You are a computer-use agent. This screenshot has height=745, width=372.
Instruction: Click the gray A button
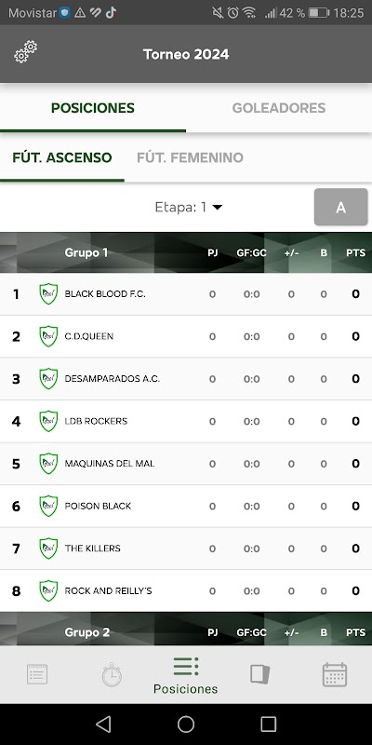click(x=340, y=207)
